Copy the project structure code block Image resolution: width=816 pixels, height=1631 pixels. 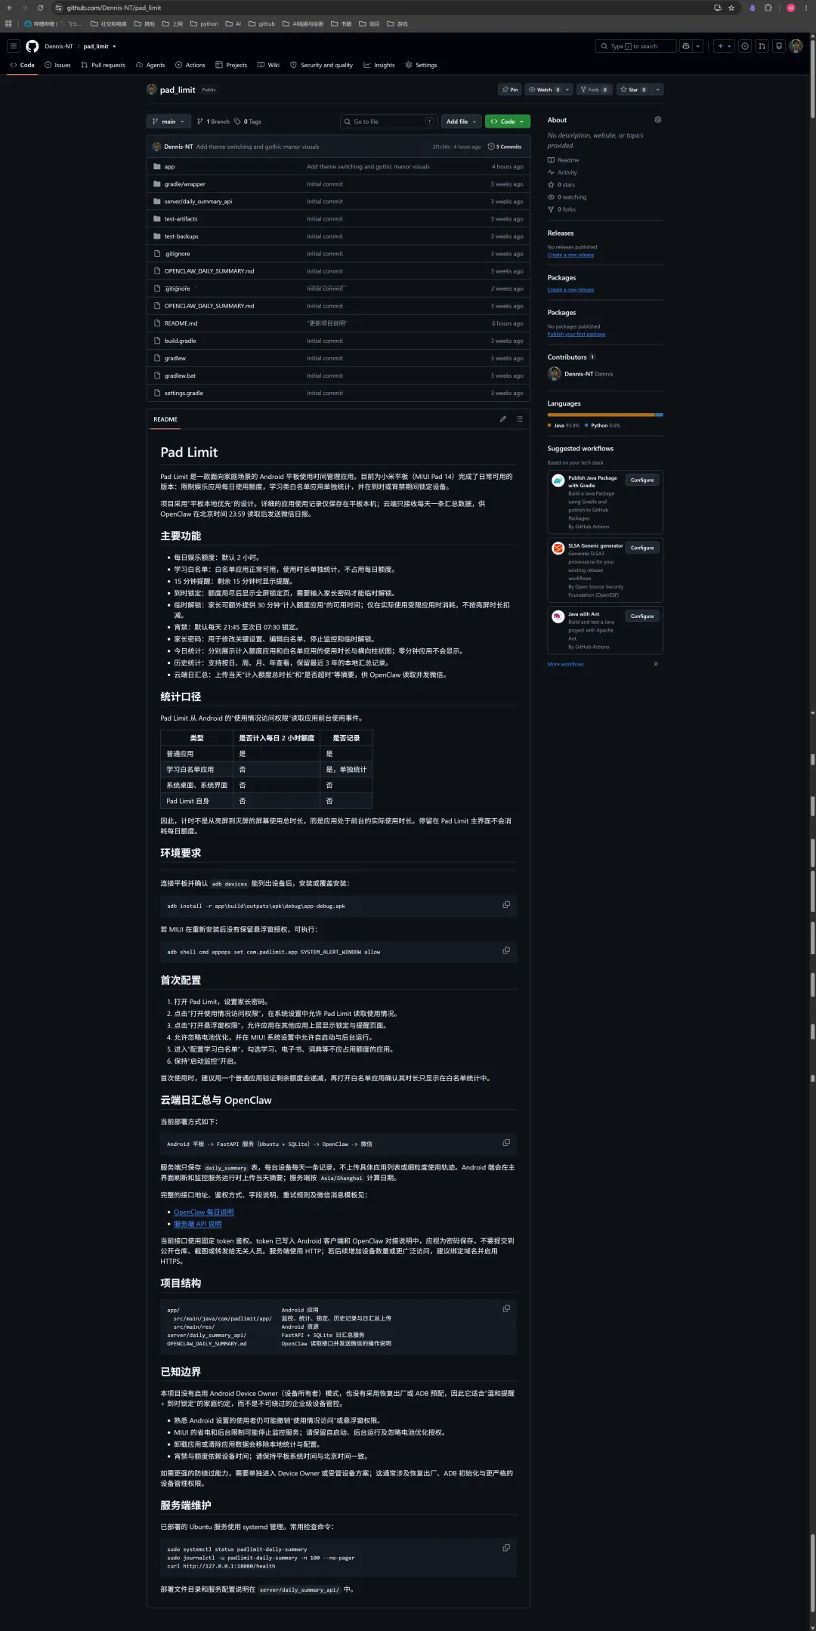coord(506,1309)
